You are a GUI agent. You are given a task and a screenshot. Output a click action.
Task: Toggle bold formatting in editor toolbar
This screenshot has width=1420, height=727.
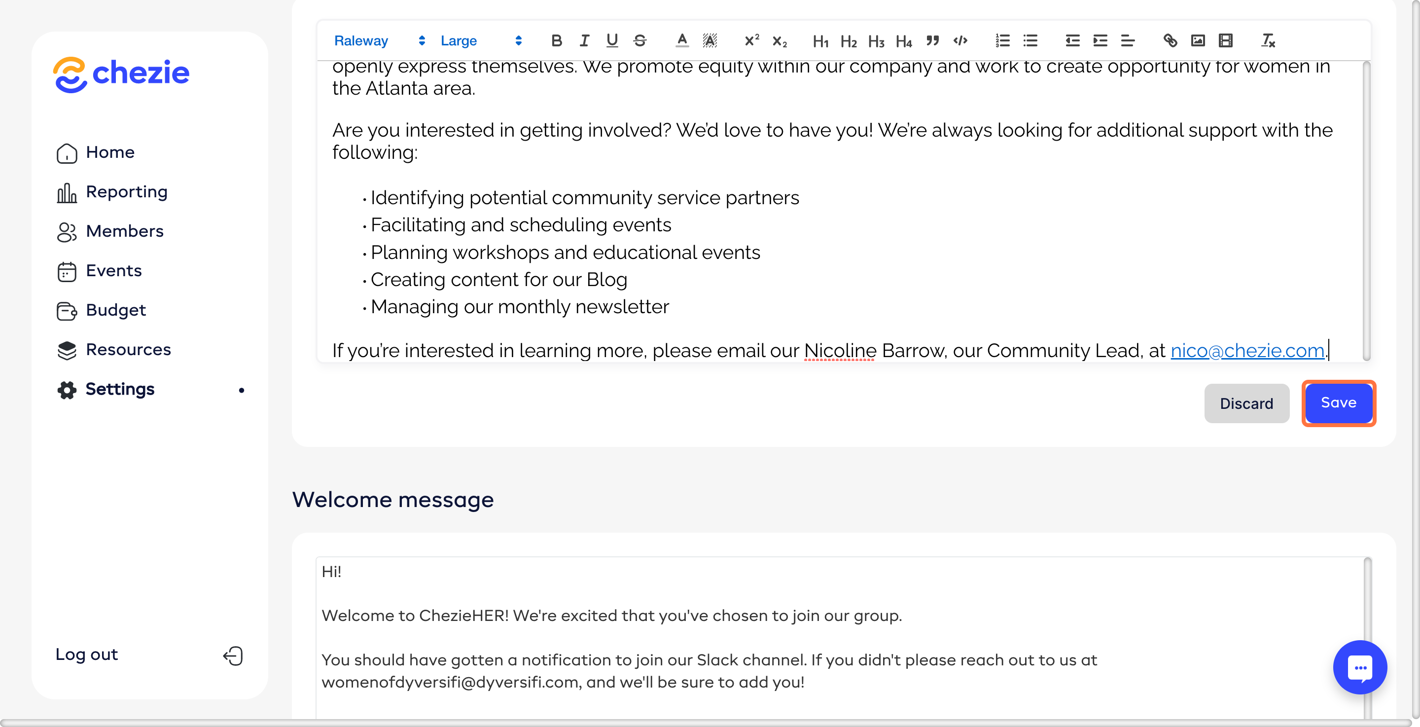[556, 40]
